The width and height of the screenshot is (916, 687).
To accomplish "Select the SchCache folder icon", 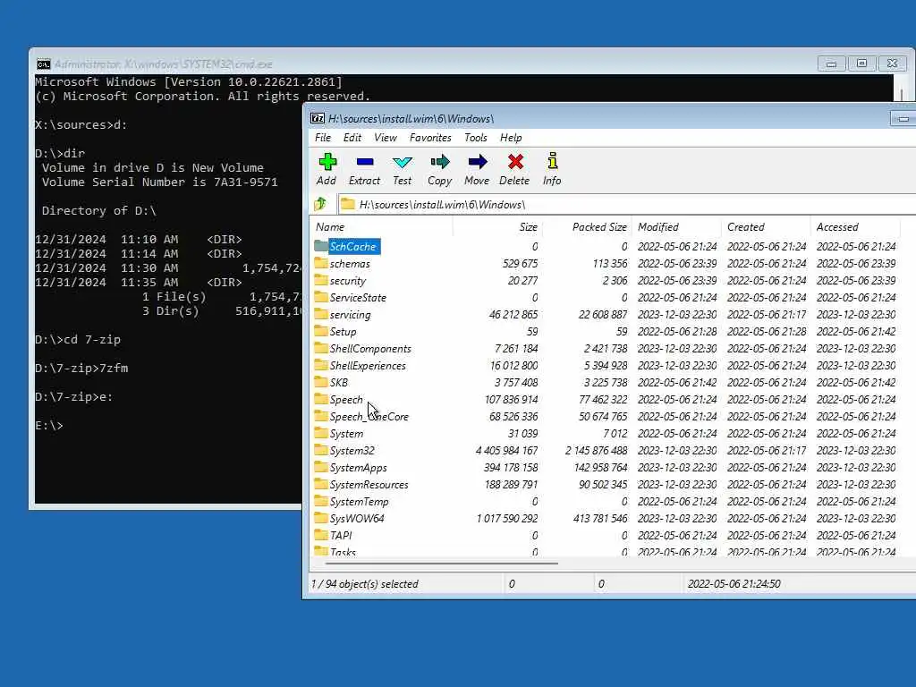I will (x=321, y=246).
